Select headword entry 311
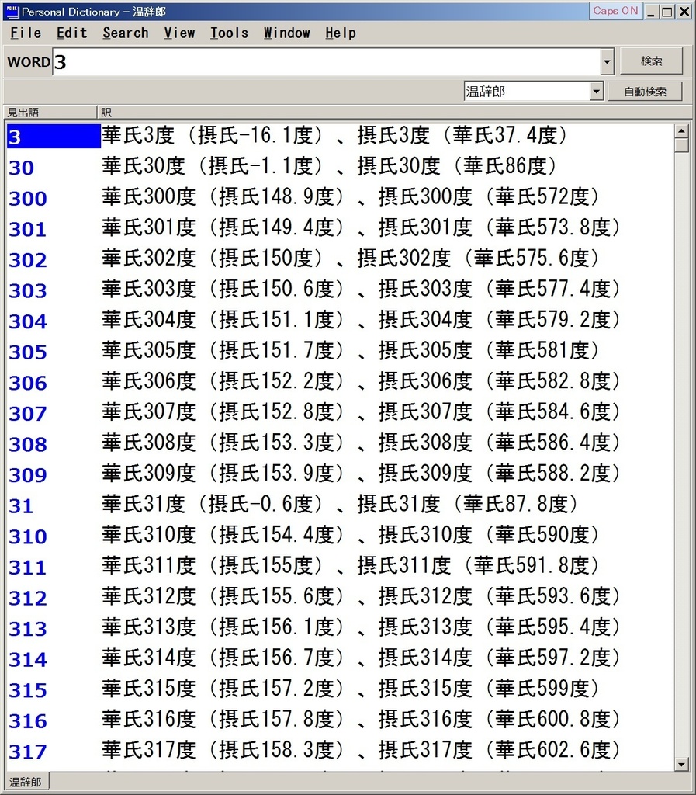Viewport: 696px width, 795px height. [28, 567]
